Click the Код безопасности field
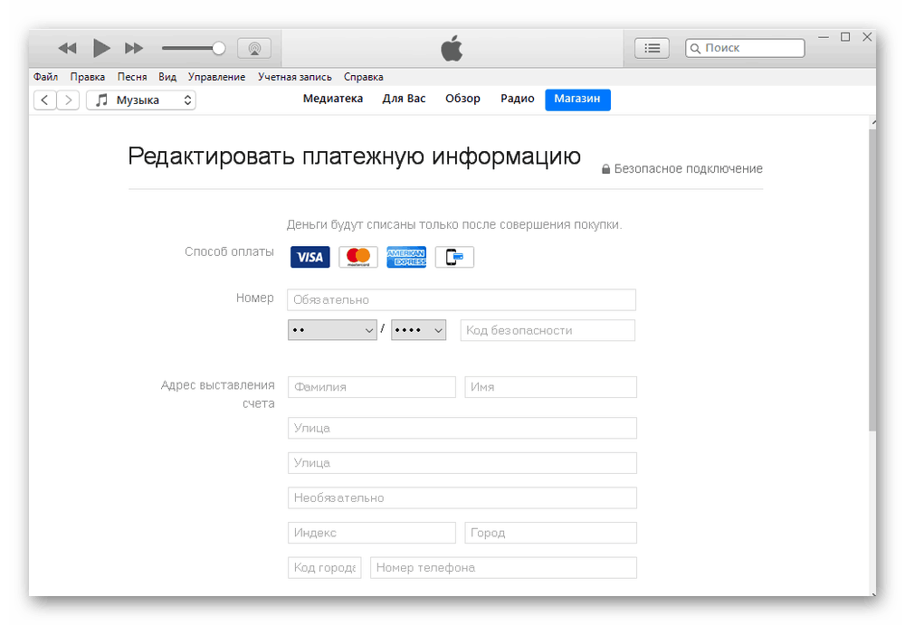905x625 pixels. (548, 330)
